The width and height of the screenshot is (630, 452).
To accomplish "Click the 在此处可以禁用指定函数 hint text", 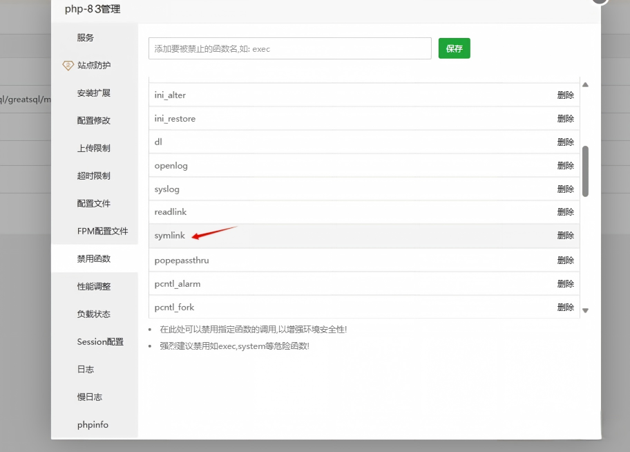I will [253, 330].
